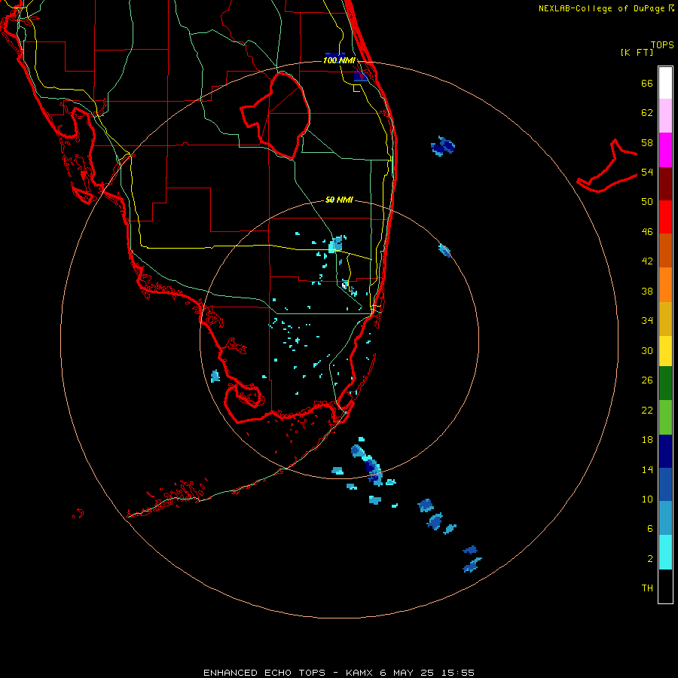The image size is (678, 678).
Task: Click the cyan 10 kft legend swatch
Action: (x=665, y=552)
